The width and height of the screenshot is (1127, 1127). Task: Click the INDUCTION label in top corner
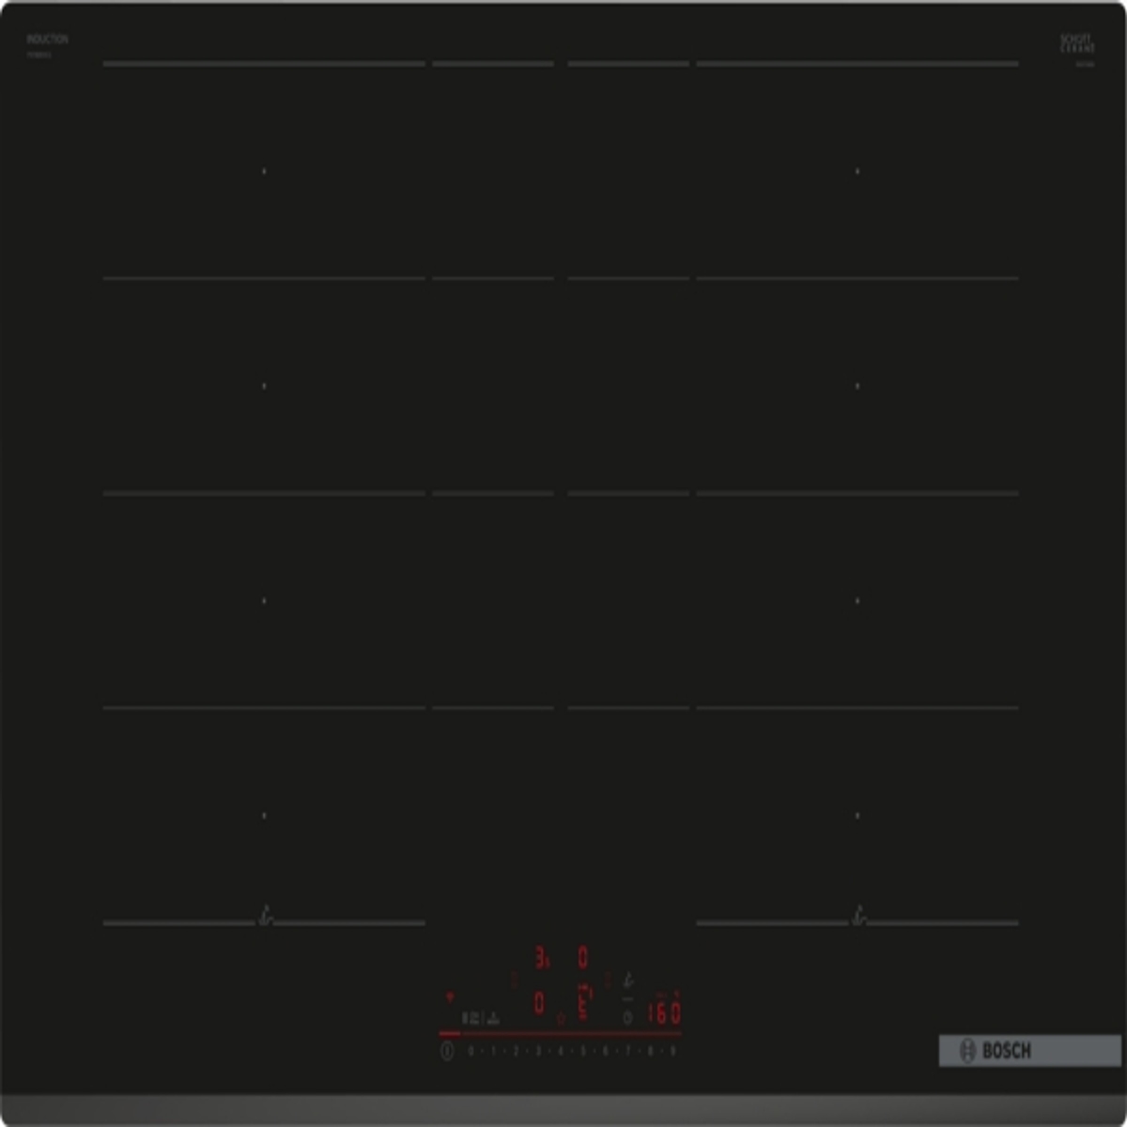coord(47,39)
